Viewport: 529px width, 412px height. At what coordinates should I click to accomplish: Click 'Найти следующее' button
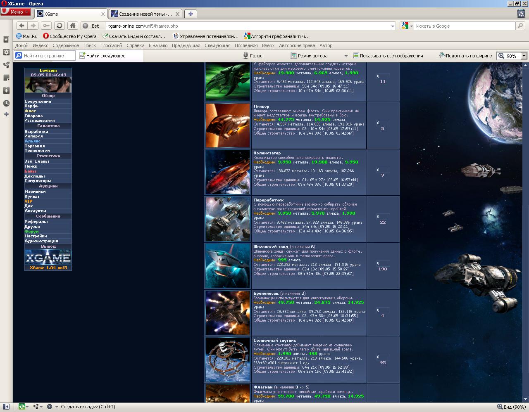[x=102, y=56]
